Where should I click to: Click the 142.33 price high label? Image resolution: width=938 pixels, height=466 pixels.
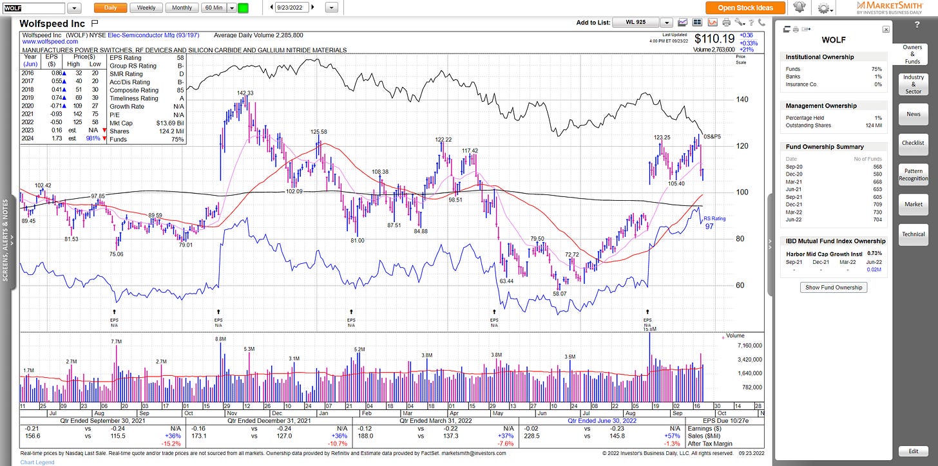[x=245, y=93]
